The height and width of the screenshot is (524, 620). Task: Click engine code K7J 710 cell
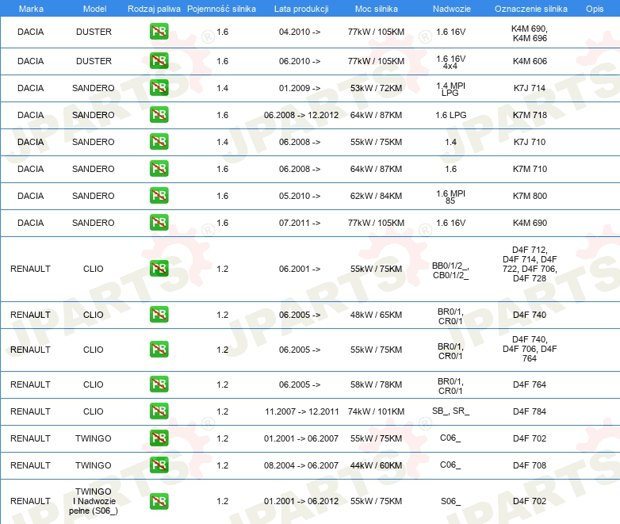pos(530,142)
